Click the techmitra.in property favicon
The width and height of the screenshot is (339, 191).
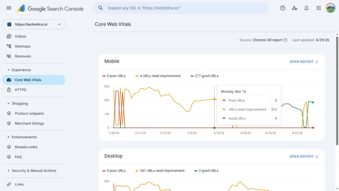(9, 24)
